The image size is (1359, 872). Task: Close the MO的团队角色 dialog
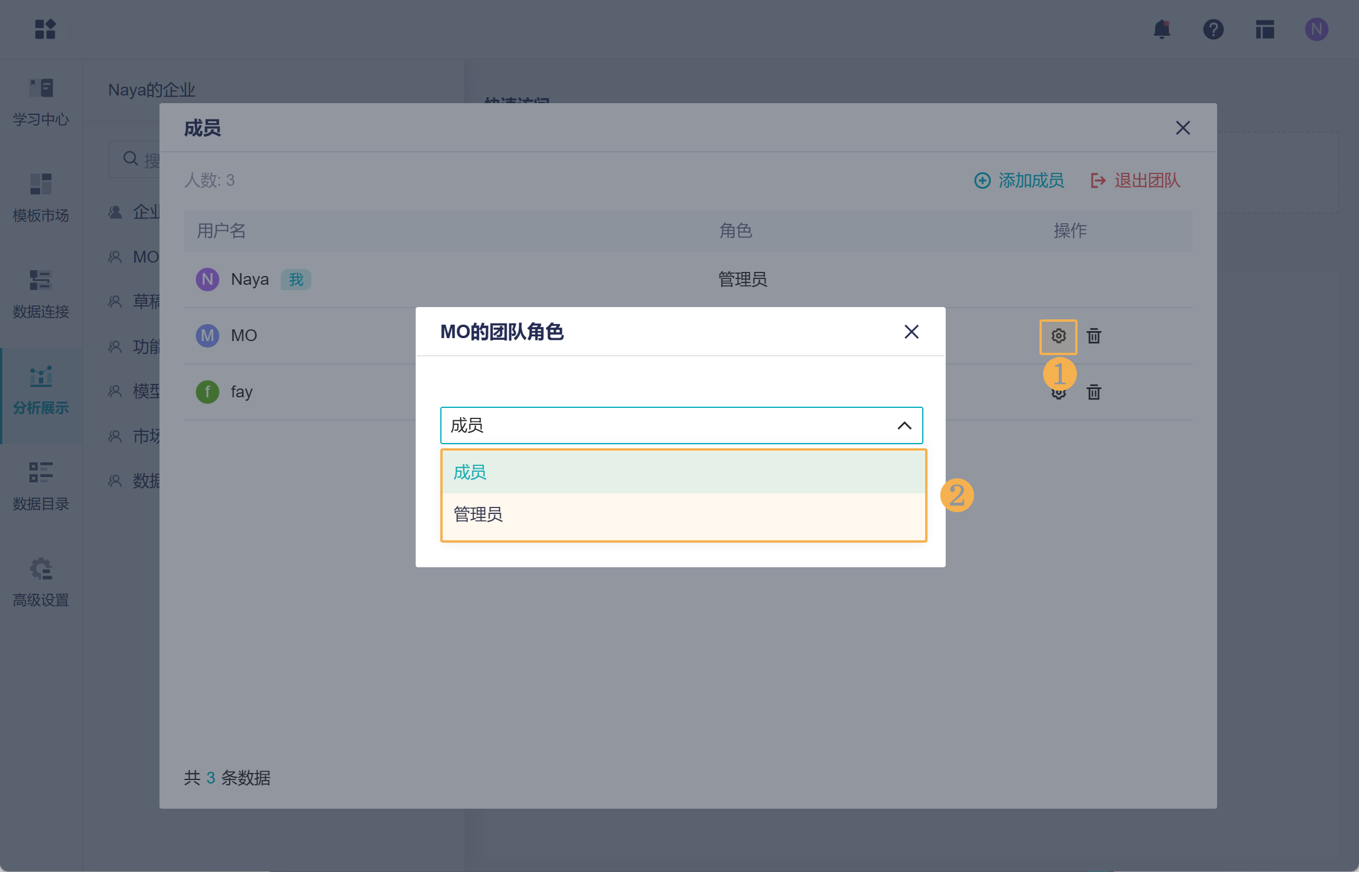click(x=911, y=332)
